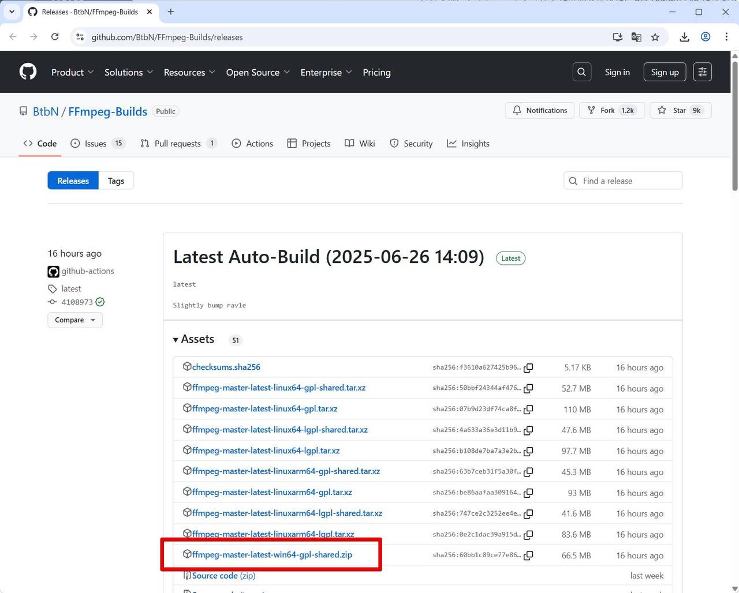Image resolution: width=739 pixels, height=593 pixels.
Task: Open new browser tab
Action: [x=170, y=12]
